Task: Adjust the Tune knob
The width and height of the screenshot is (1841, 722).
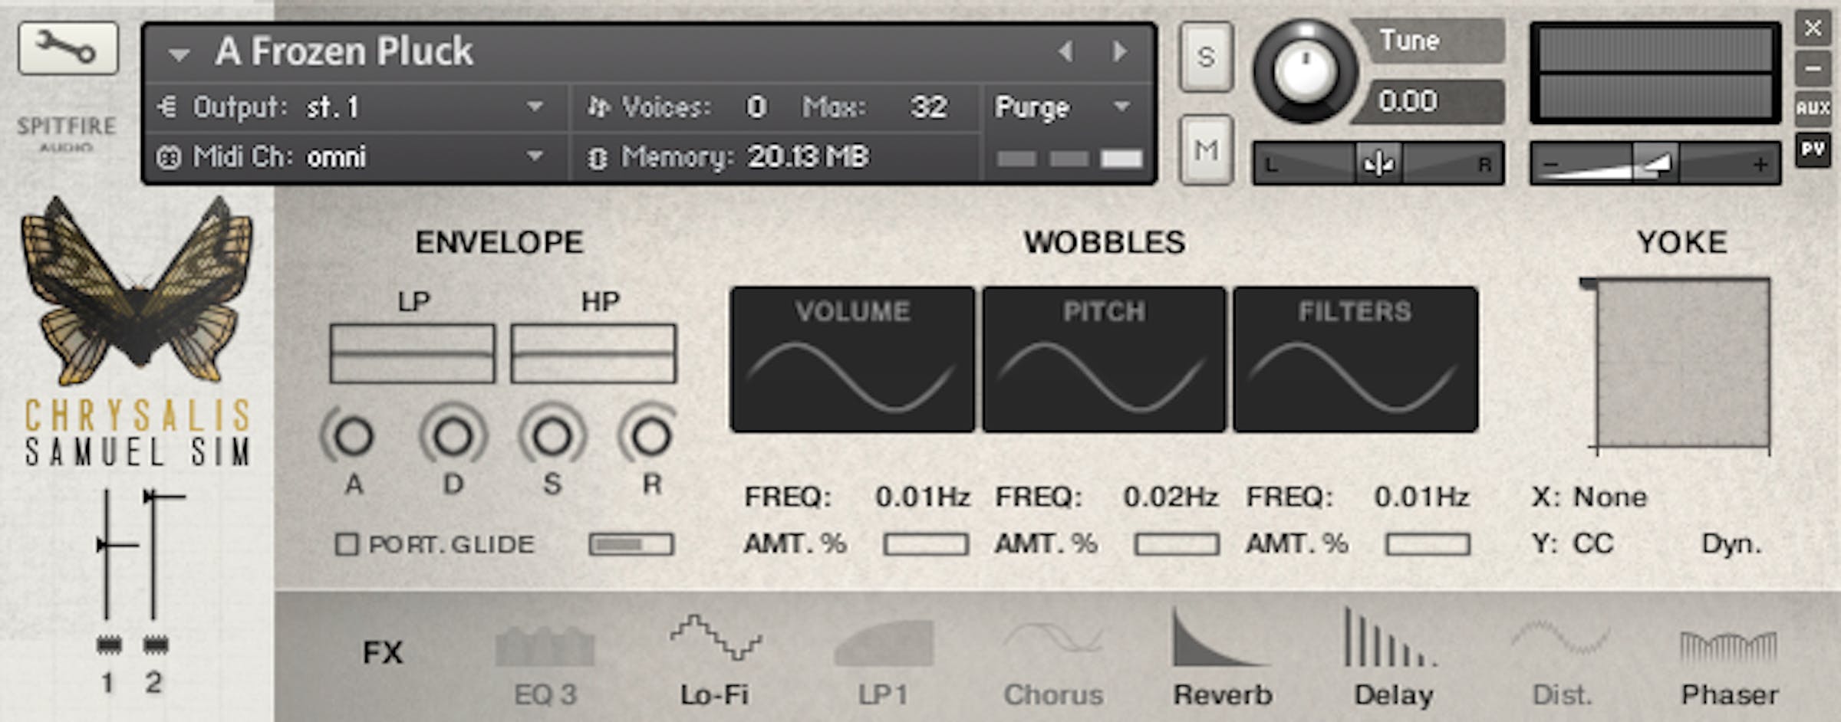Action: [x=1306, y=71]
